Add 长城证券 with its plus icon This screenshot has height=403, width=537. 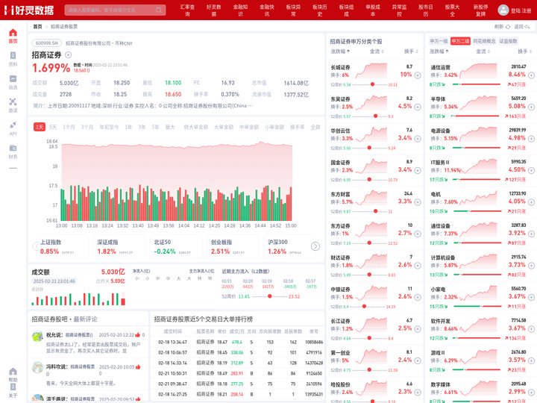coord(418,75)
